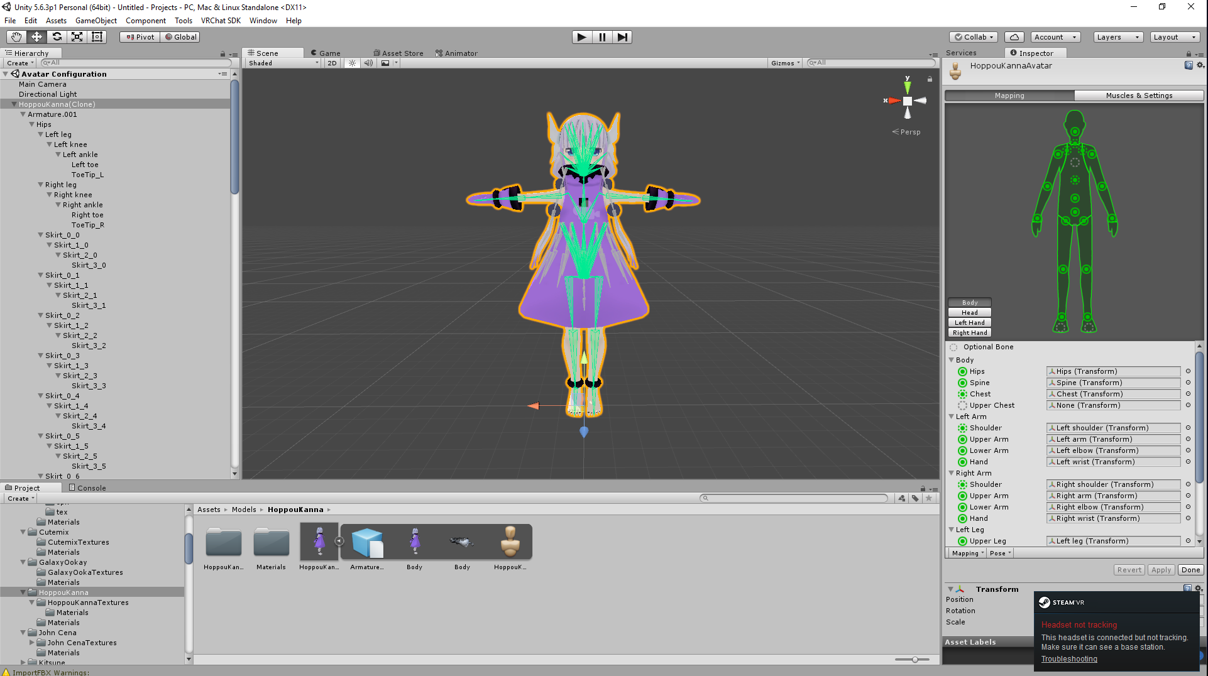Switch to the Console tab
Screen dimensions: 1208x676
[x=87, y=488]
